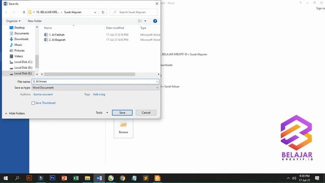This screenshot has height=183, width=325.
Task: Click the file list scroll left arrow
Action: click(x=42, y=74)
